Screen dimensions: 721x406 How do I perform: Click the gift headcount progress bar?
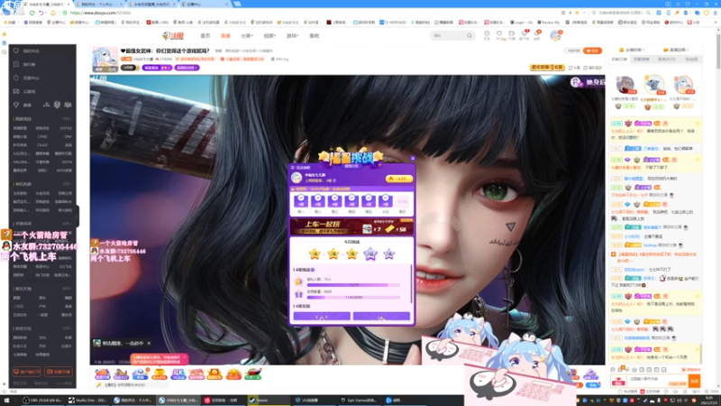coord(353,285)
